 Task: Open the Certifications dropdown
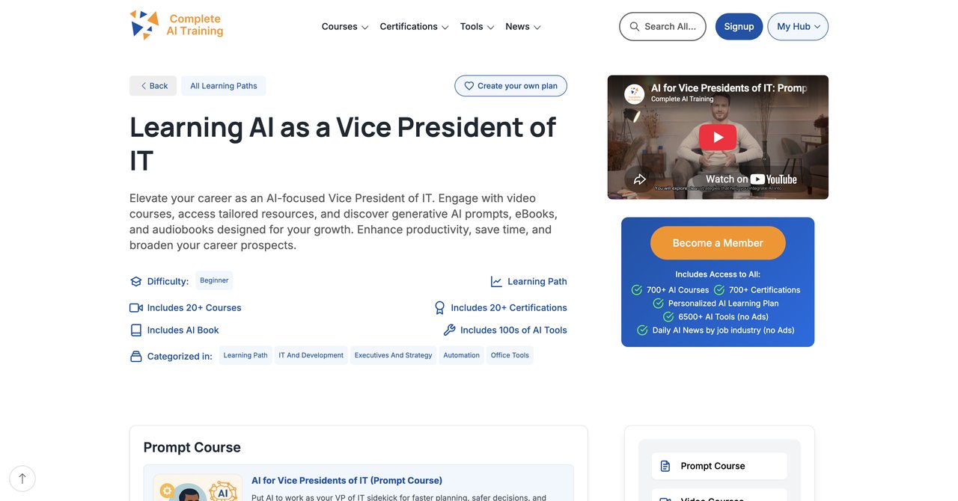coord(414,26)
